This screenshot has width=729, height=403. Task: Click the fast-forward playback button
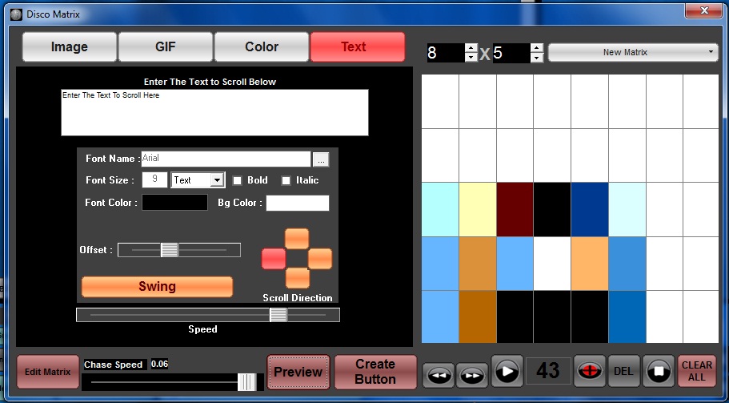(471, 373)
